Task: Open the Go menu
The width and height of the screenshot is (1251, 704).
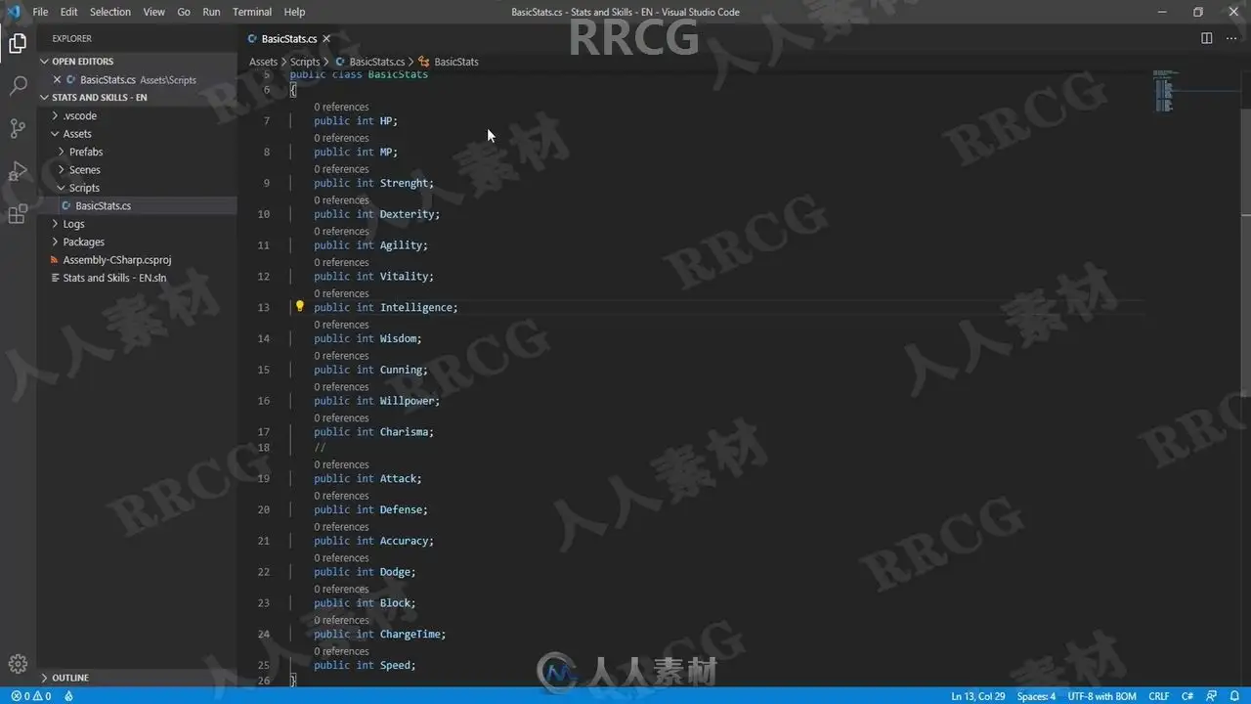Action: pyautogui.click(x=184, y=12)
